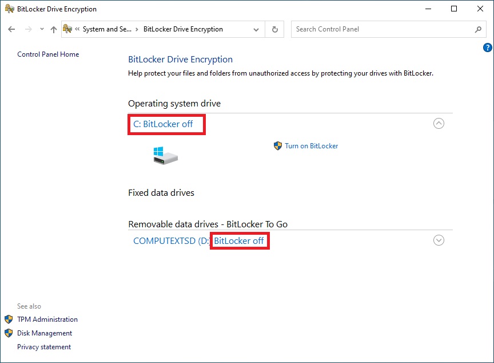Click the breadcrumb overflow double chevron
This screenshot has width=494, height=363.
click(x=77, y=29)
